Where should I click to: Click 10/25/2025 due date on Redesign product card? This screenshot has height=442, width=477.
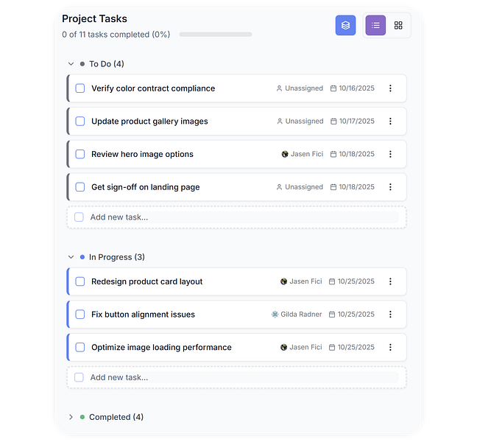coord(356,281)
